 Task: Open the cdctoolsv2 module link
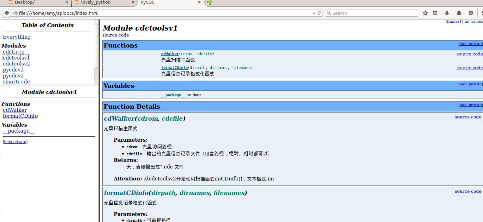coord(16,64)
